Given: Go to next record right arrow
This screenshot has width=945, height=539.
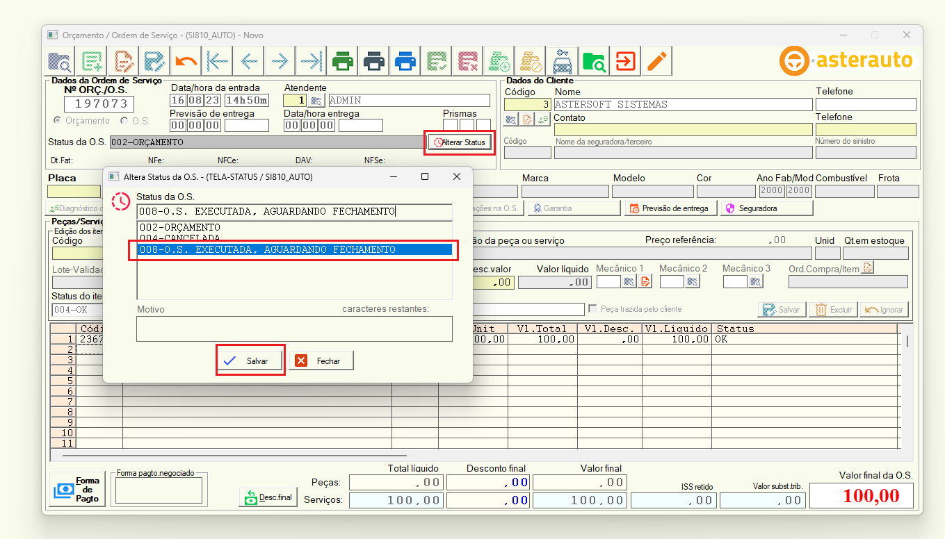Looking at the screenshot, I should pyautogui.click(x=280, y=62).
